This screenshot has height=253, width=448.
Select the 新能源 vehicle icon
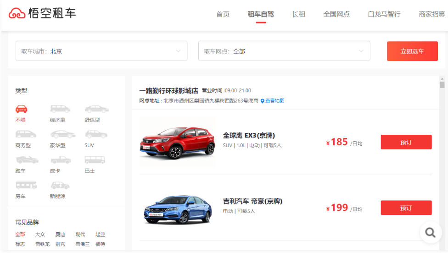pos(60,186)
